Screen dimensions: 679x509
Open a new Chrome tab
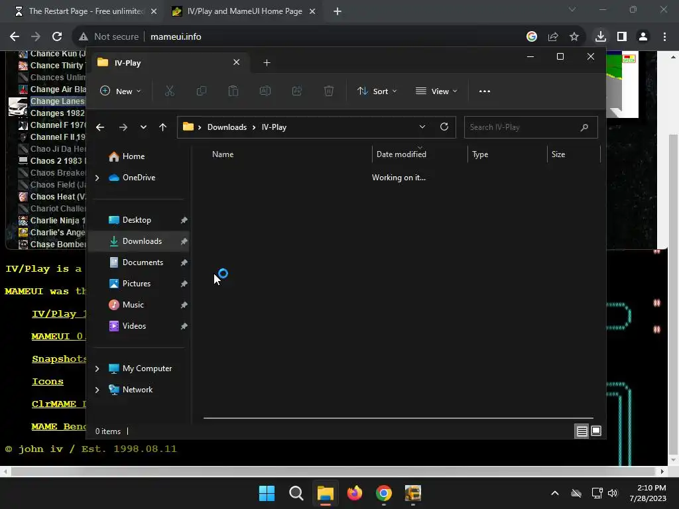click(338, 11)
